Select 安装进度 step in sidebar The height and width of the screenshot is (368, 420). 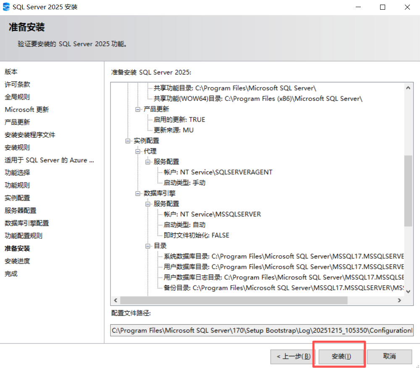click(x=17, y=261)
